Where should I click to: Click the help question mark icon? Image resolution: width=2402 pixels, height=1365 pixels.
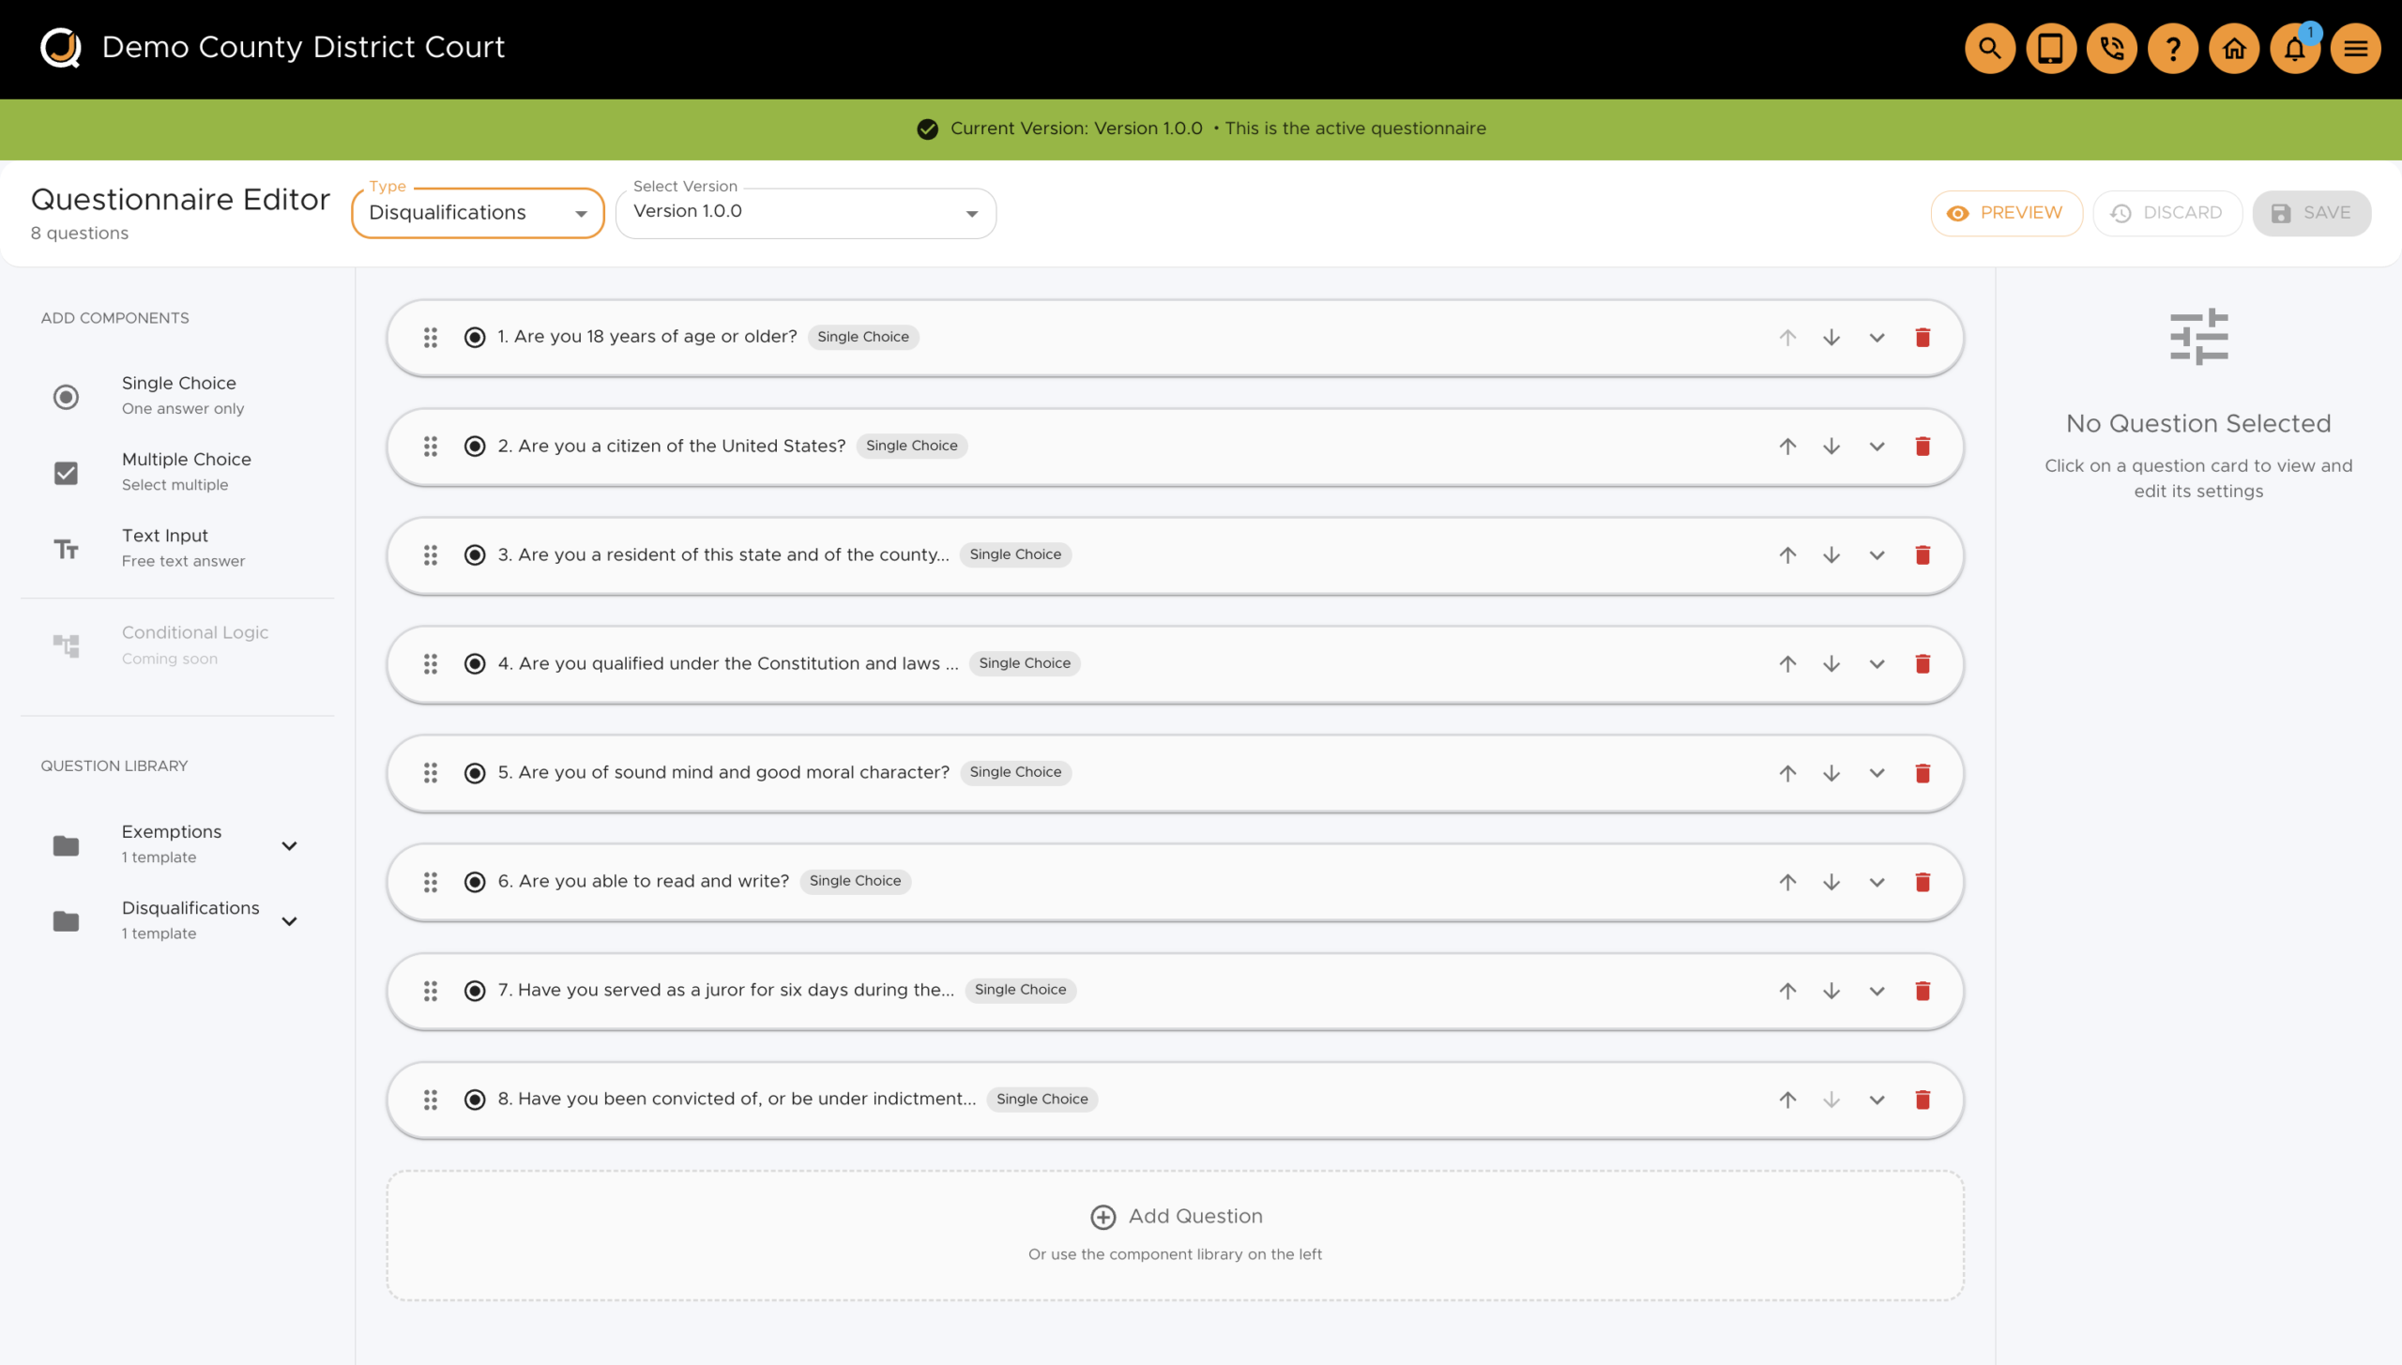tap(2172, 48)
